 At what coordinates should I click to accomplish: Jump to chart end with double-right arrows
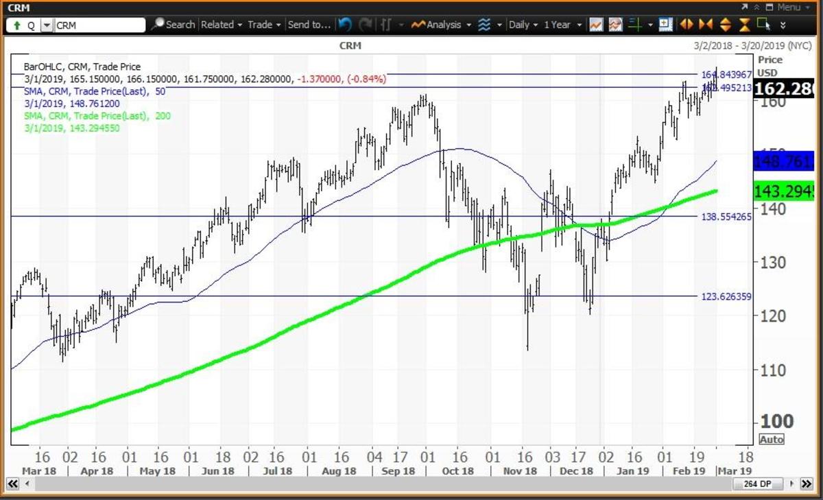coord(807,484)
